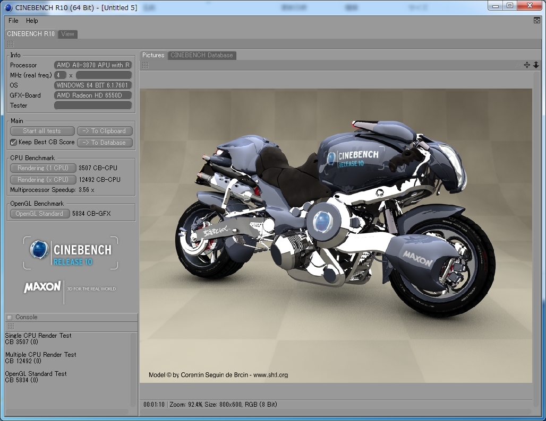Send results with To Database button
The height and width of the screenshot is (421, 546).
tap(105, 143)
